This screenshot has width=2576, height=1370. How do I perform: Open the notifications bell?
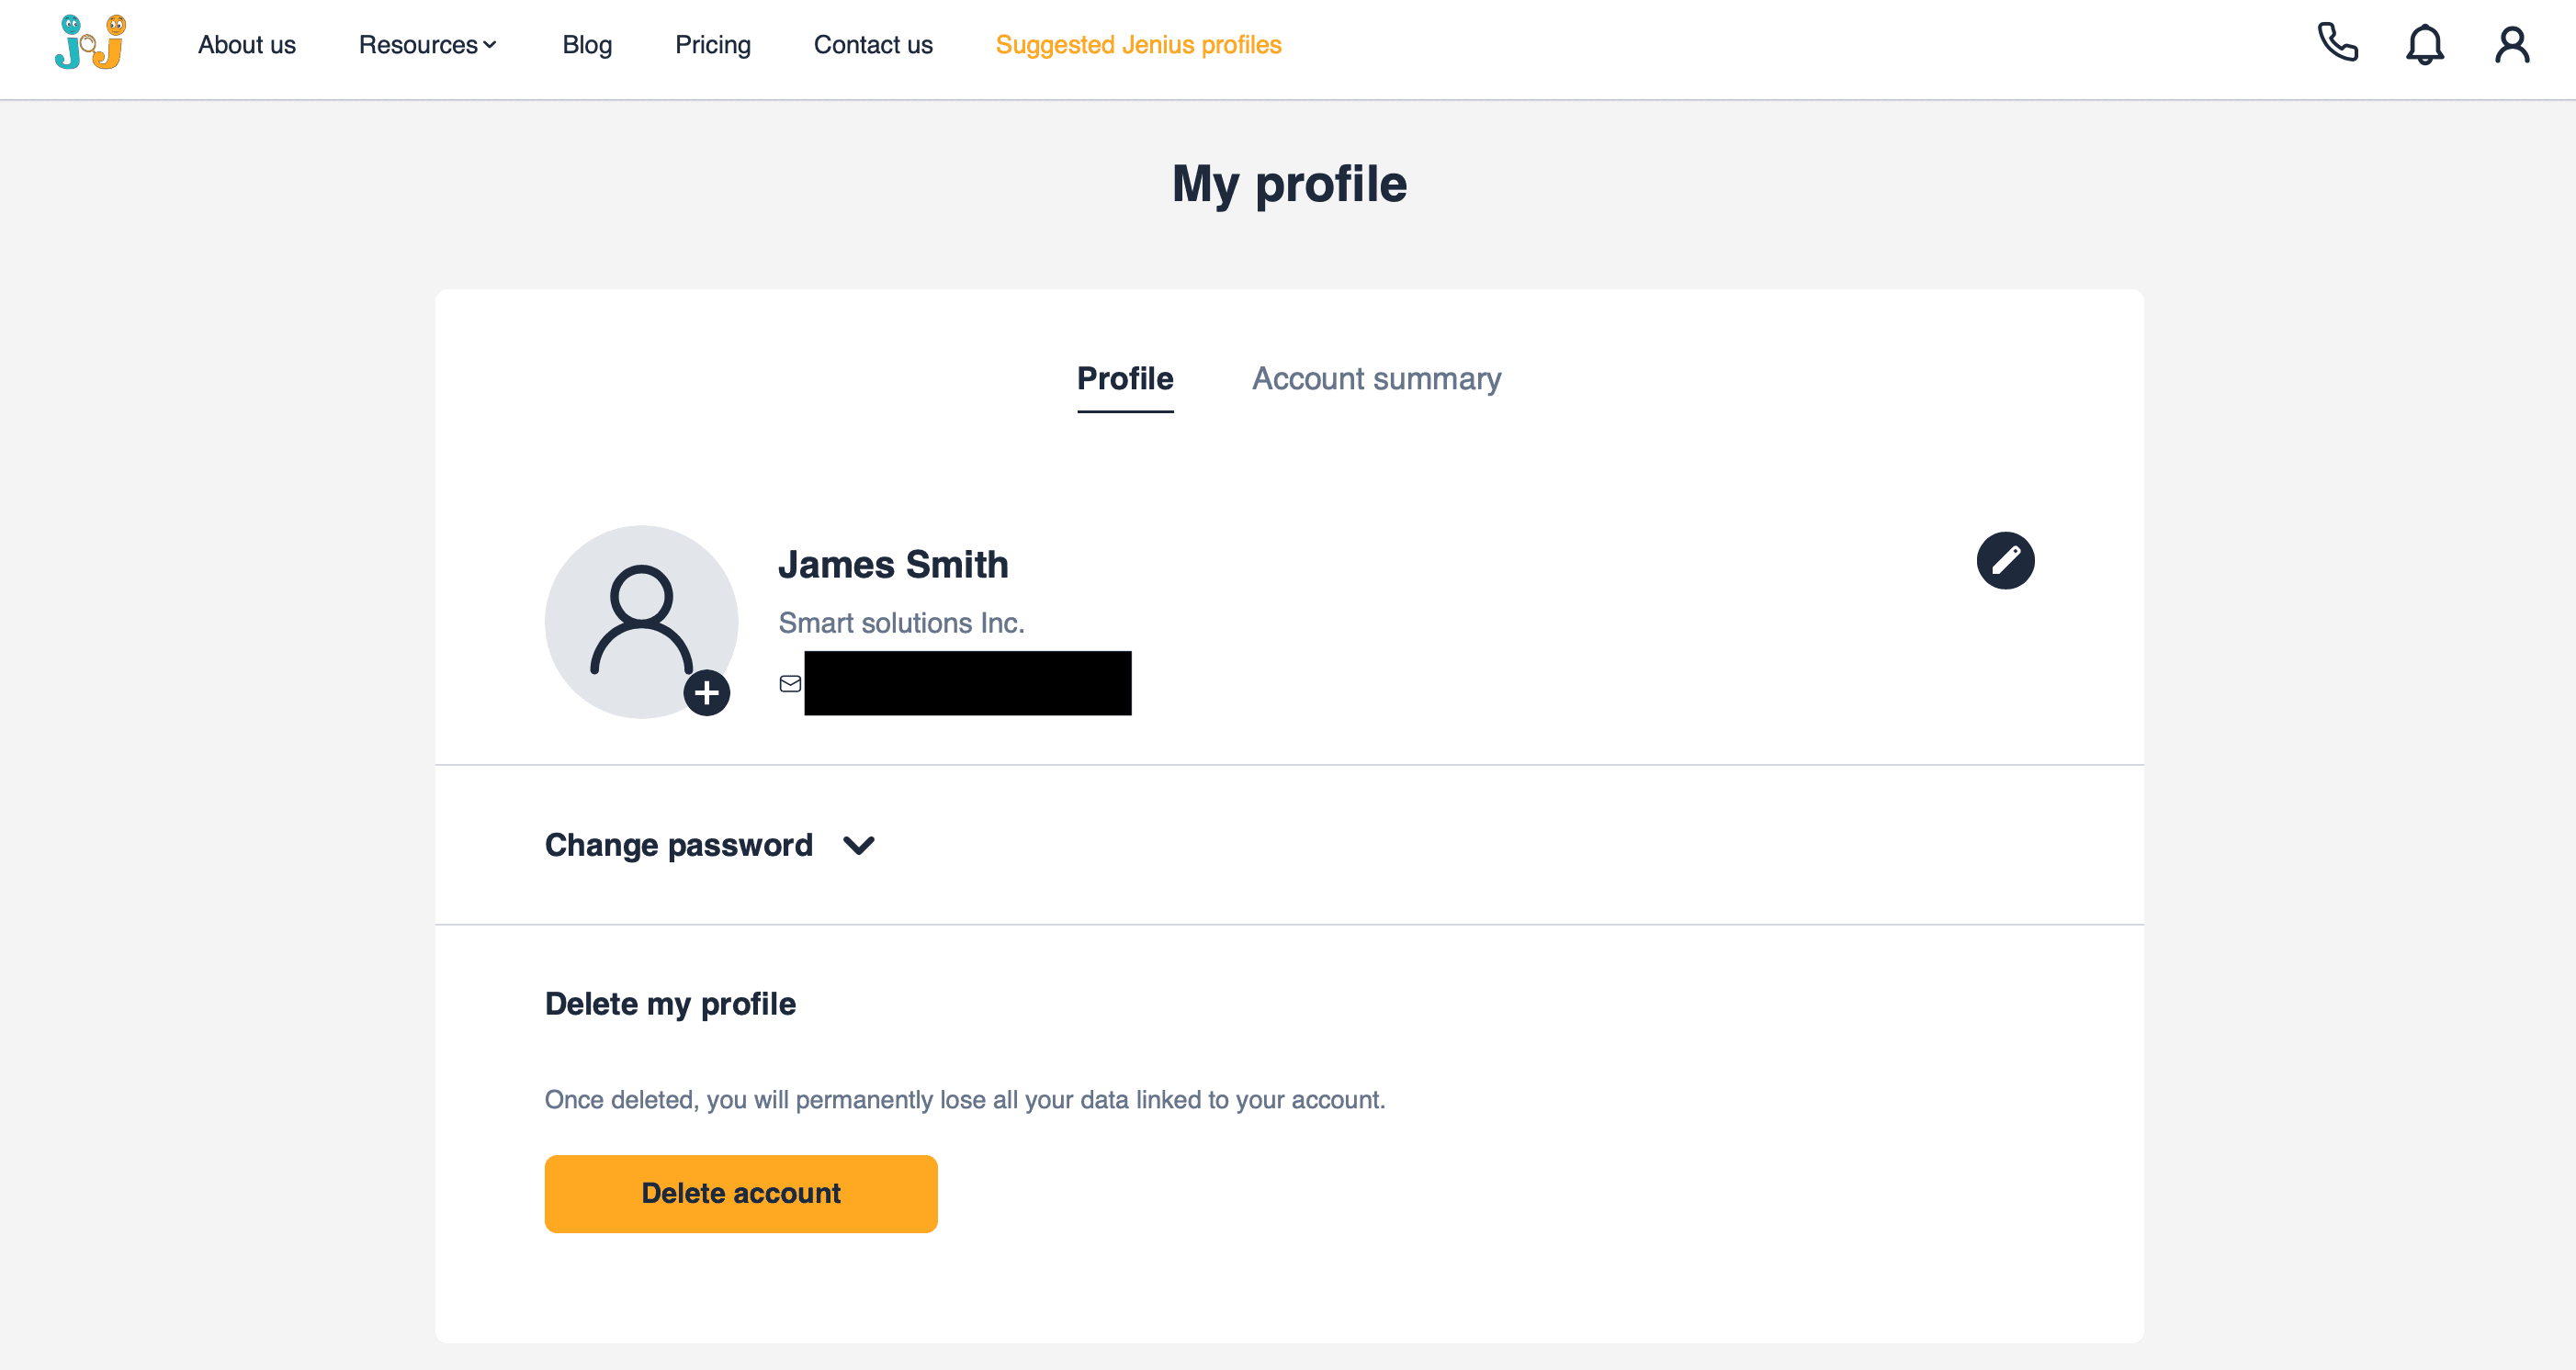pyautogui.click(x=2425, y=45)
